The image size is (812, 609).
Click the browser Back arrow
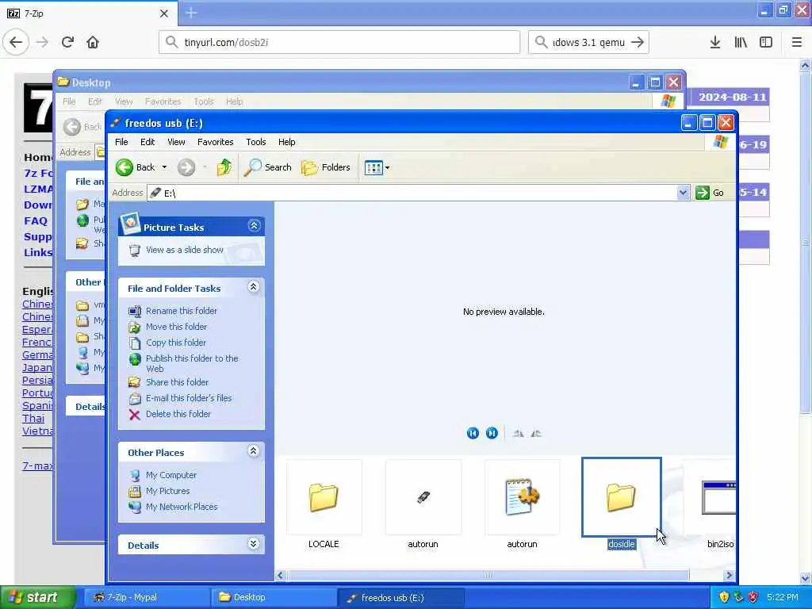16,42
